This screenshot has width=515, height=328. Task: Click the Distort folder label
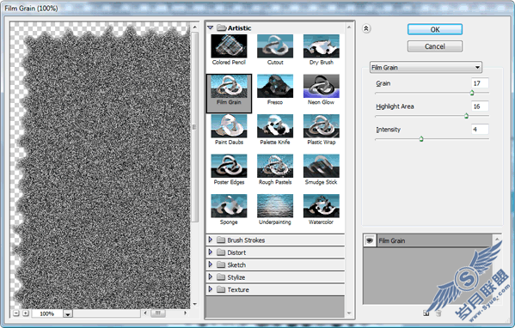point(236,252)
